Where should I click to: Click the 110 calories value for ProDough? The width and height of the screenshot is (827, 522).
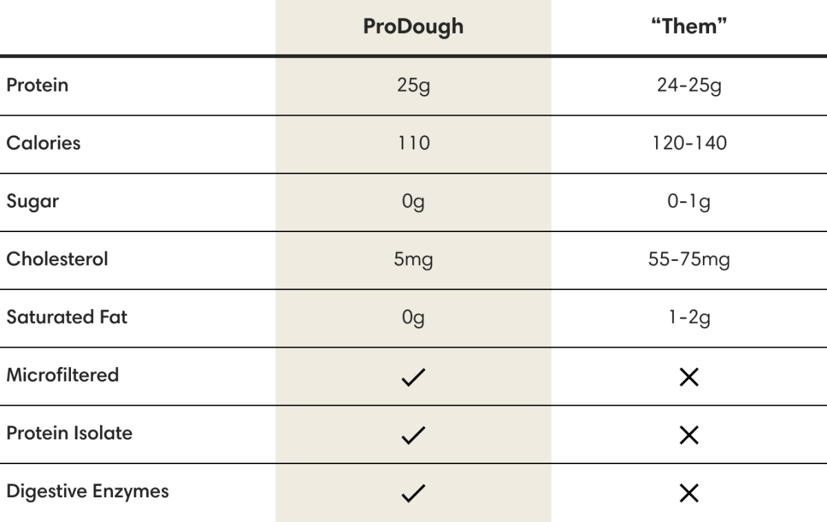pos(413,143)
